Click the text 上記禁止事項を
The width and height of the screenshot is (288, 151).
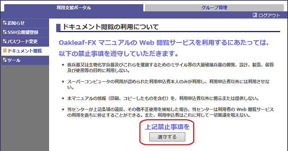pyautogui.click(x=167, y=127)
